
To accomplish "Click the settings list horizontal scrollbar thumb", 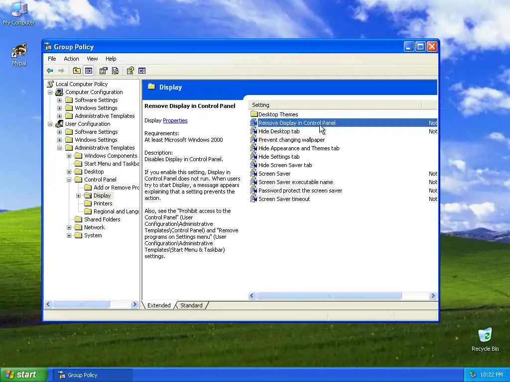I will (x=329, y=295).
